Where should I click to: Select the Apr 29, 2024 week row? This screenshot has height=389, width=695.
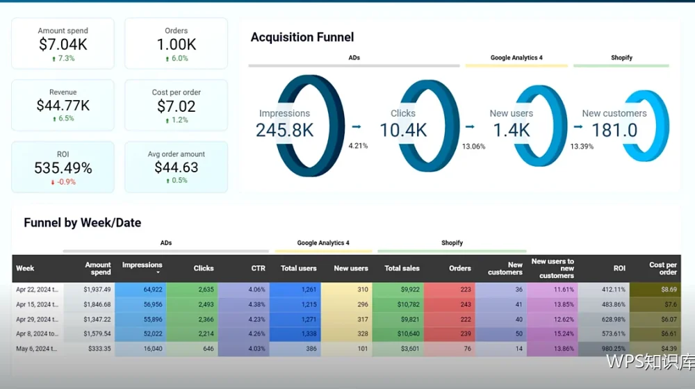pyautogui.click(x=346, y=319)
